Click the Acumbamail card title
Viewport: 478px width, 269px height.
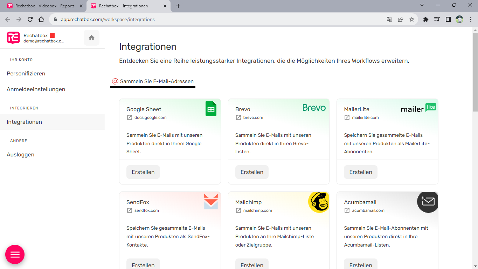360,202
